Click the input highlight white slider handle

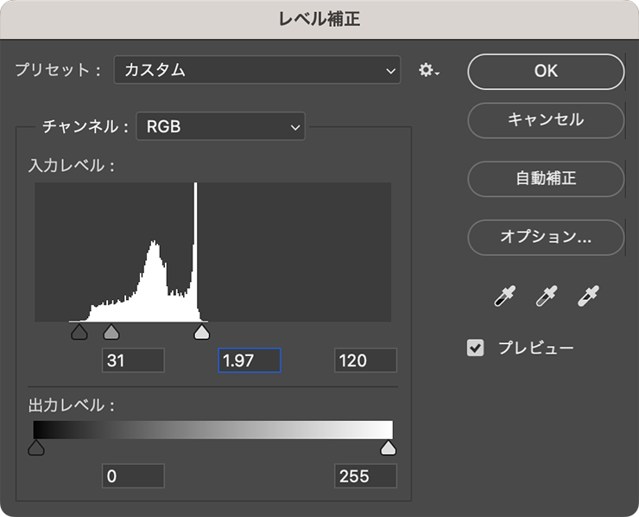[x=201, y=333]
